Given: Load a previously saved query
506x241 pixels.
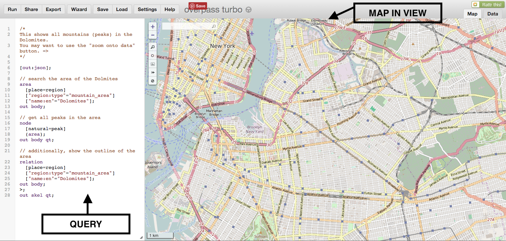Looking at the screenshot, I should [122, 9].
